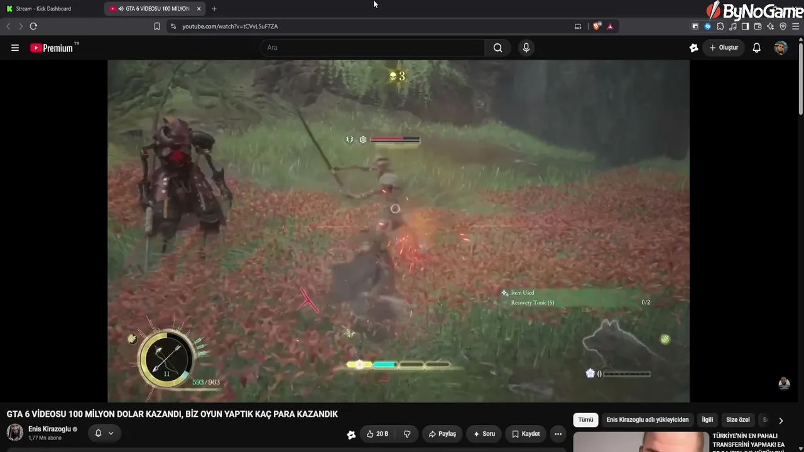
Task: Click the picture-in-picture extension icon
Action: point(695,26)
